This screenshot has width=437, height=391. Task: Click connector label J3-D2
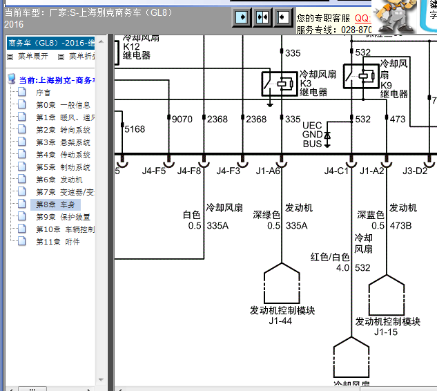pos(415,171)
